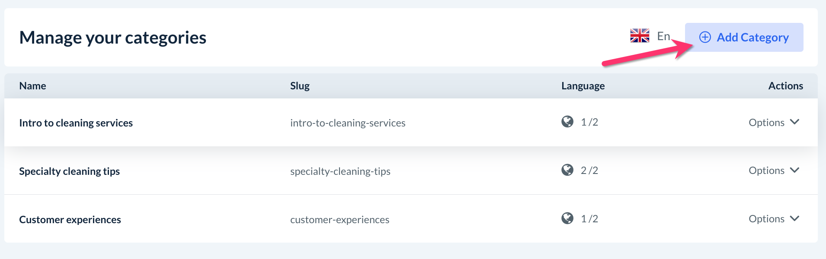The width and height of the screenshot is (826, 259).
Task: Expand chevron for Specialty cleaning tips
Action: point(794,171)
